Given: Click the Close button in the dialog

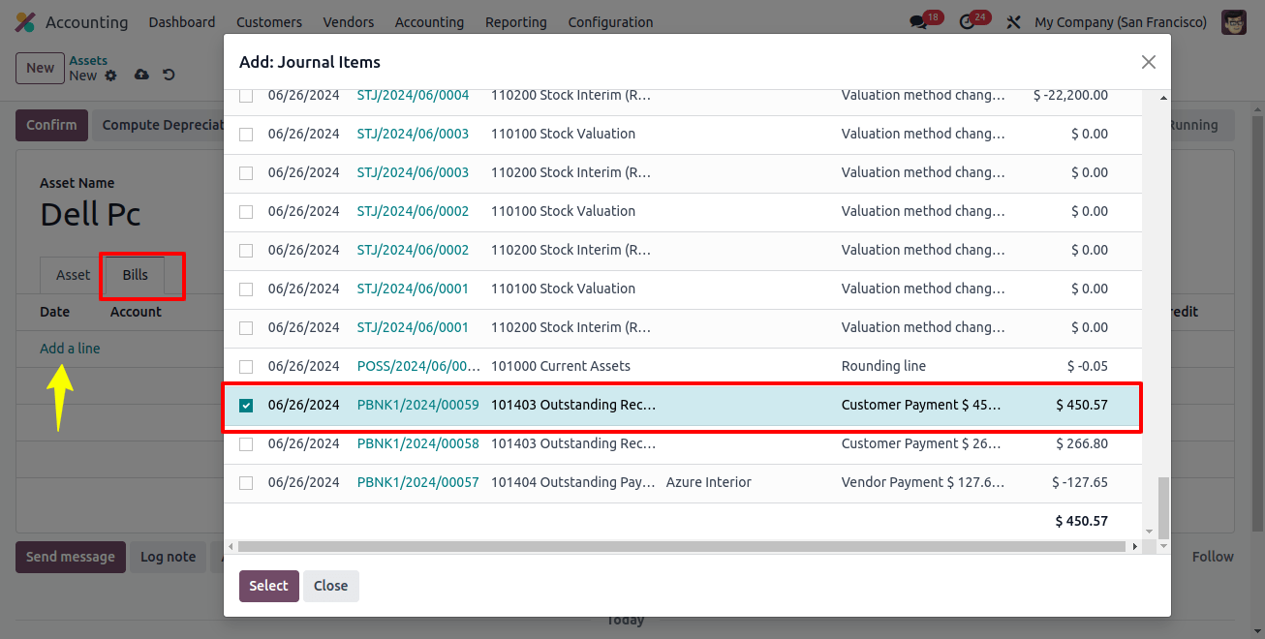Looking at the screenshot, I should pos(330,586).
